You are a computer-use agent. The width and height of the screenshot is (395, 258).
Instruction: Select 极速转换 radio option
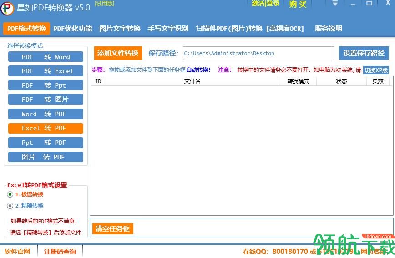[10, 194]
